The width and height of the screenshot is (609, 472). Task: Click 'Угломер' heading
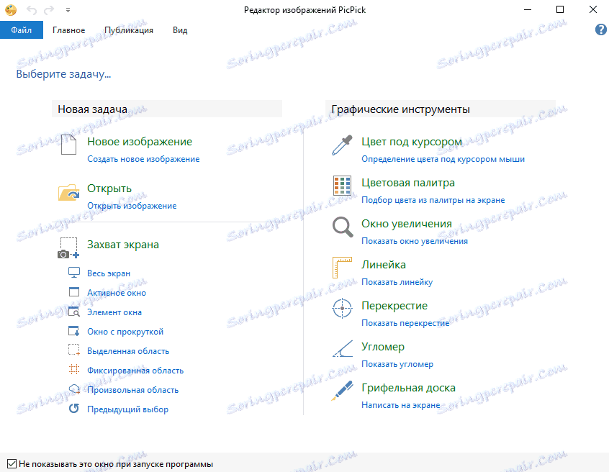[382, 347]
